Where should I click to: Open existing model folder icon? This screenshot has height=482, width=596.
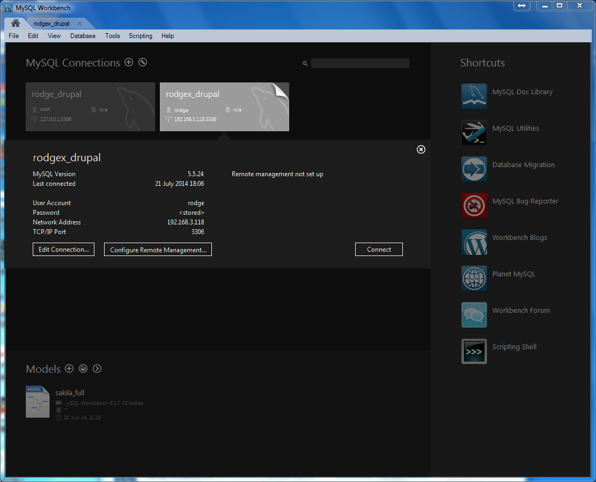83,368
